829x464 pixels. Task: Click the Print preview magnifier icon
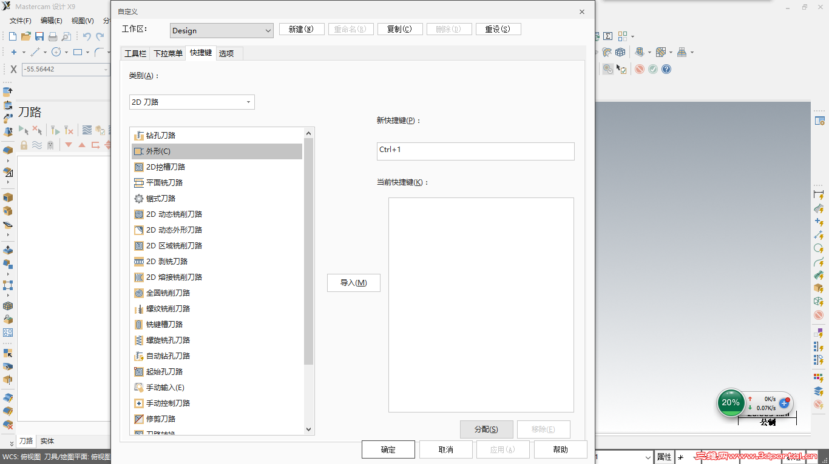click(x=66, y=36)
